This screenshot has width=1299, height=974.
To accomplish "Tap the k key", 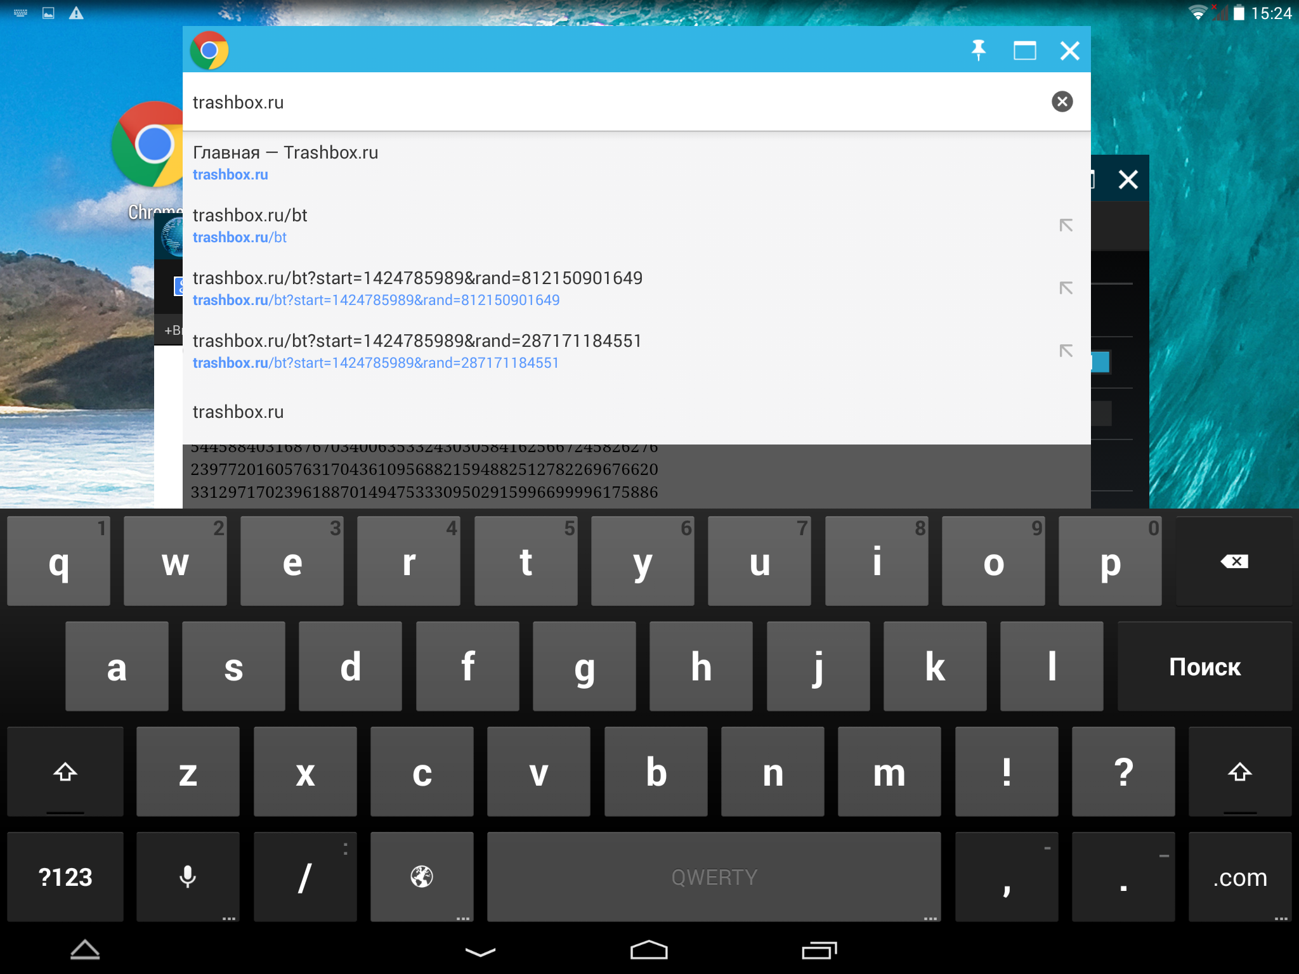I will click(x=935, y=666).
